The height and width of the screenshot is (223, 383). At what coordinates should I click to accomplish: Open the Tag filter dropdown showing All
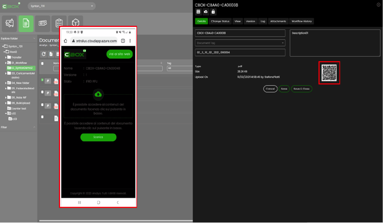pos(180,68)
